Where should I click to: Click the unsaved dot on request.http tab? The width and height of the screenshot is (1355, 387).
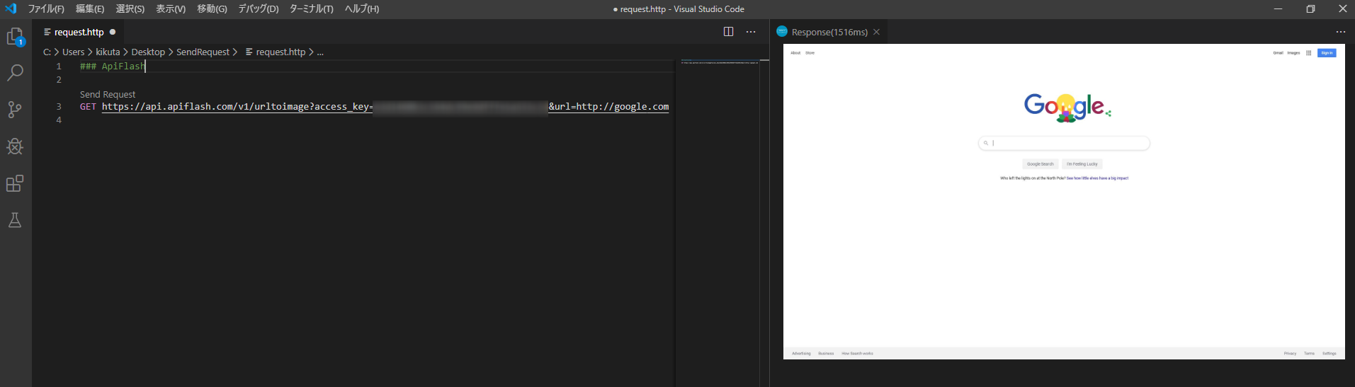coord(113,32)
